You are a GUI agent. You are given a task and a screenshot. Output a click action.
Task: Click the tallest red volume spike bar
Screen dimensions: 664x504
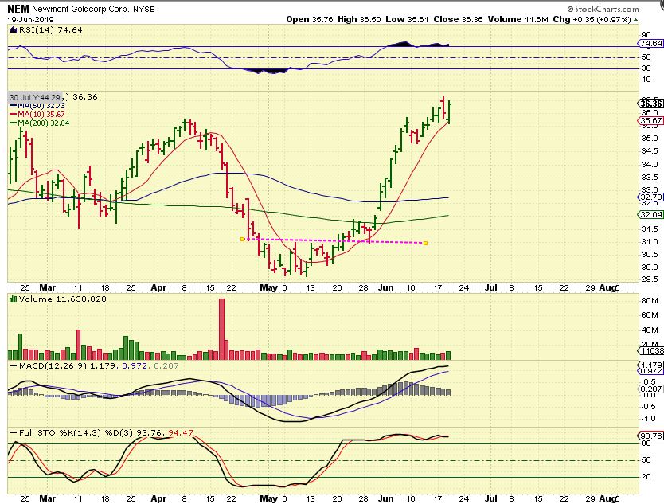tap(221, 329)
